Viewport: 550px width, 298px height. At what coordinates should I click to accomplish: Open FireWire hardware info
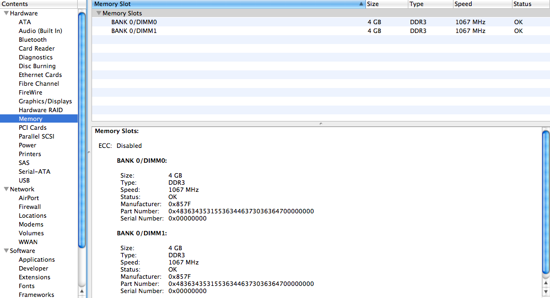click(x=30, y=92)
